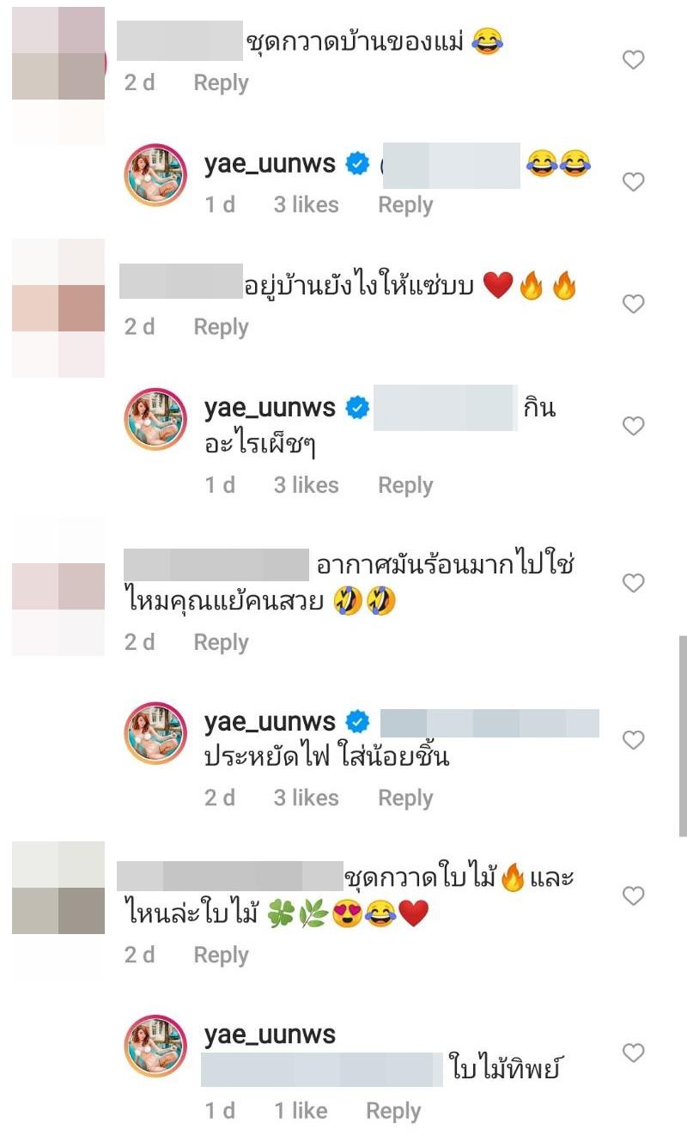Click the comments scrollbar thumb
The image size is (687, 1141).
pos(683,736)
